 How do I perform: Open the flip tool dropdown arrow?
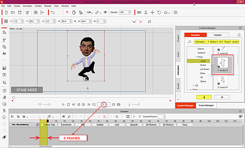[x=92, y=13]
